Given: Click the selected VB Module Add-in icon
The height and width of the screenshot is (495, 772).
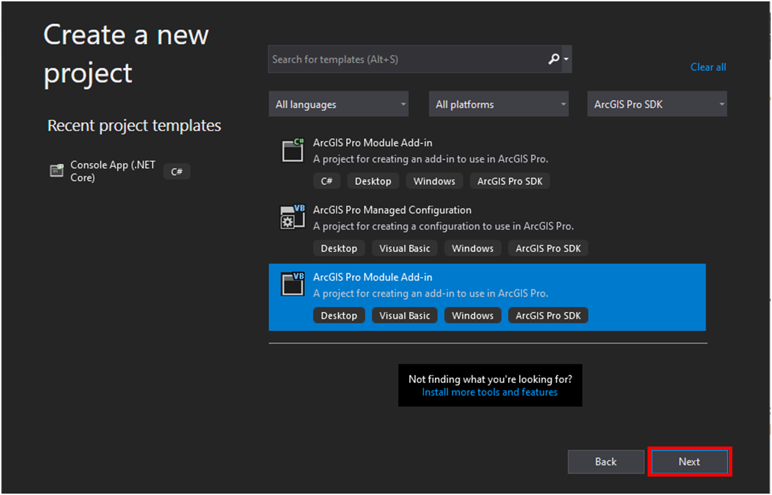Looking at the screenshot, I should click(293, 284).
